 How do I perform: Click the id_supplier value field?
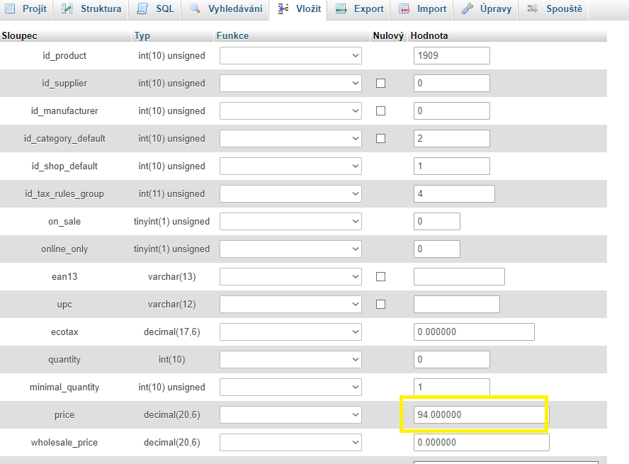pyautogui.click(x=452, y=83)
